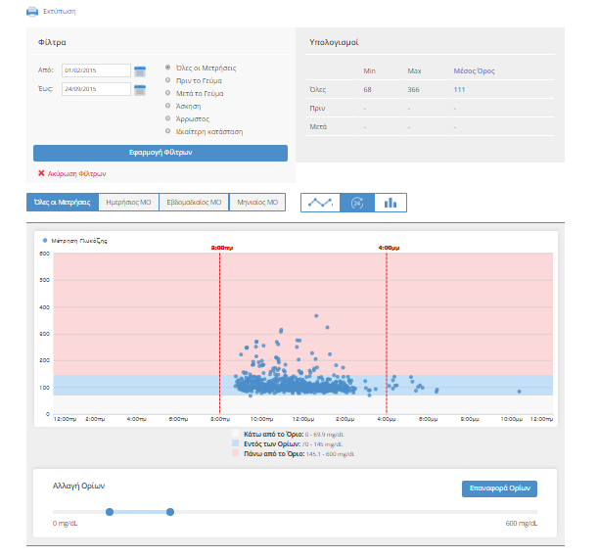The height and width of the screenshot is (557, 598).
Task: Toggle Μέτρηση Γλυκόζης legend marker in chart
Action: [45, 240]
